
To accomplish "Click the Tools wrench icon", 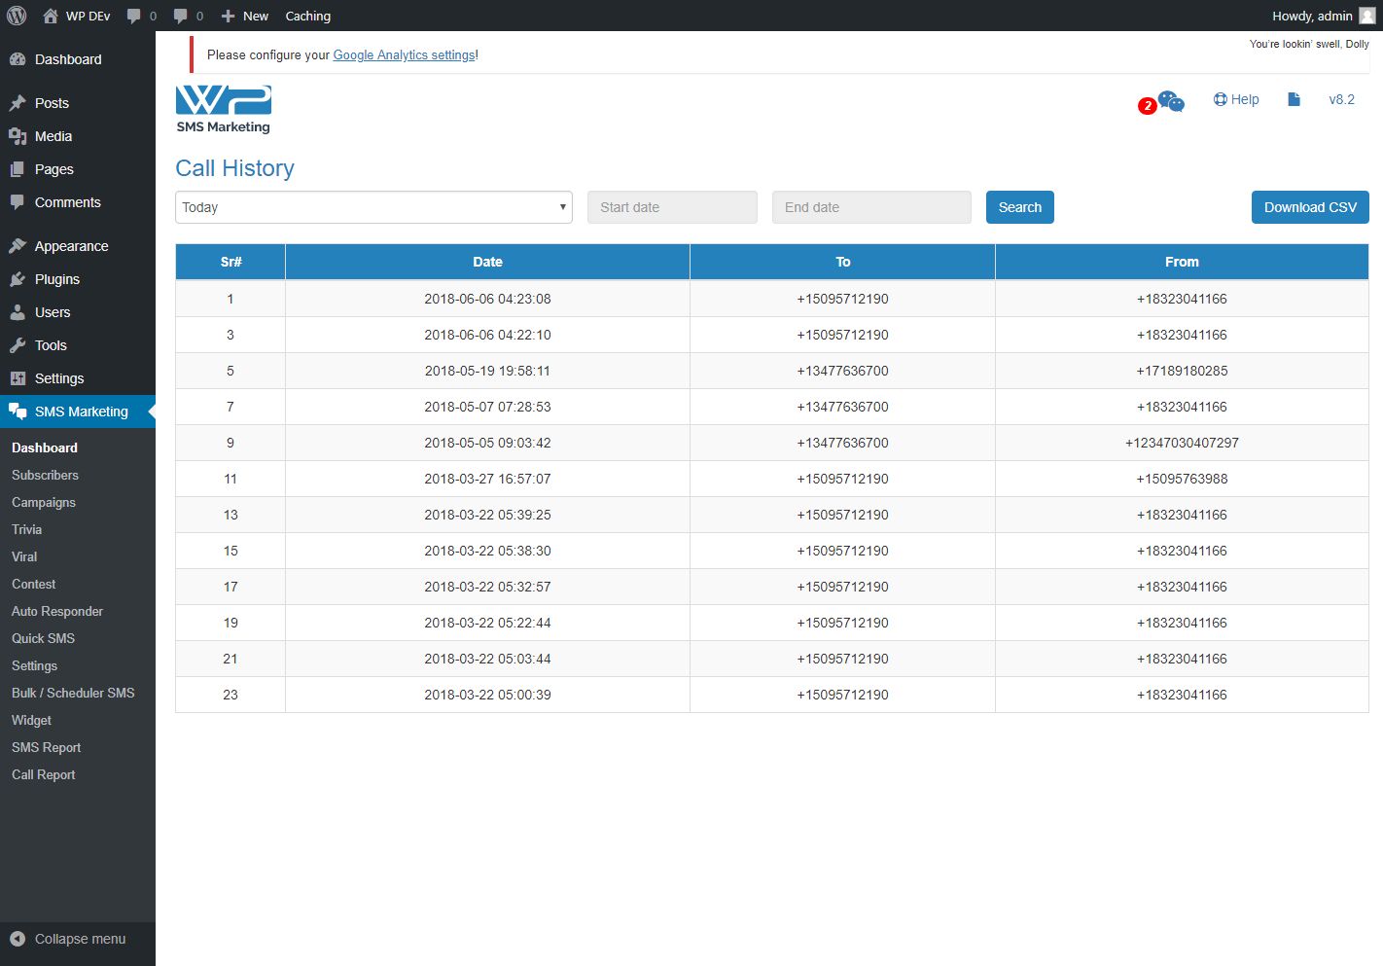I will tap(18, 345).
